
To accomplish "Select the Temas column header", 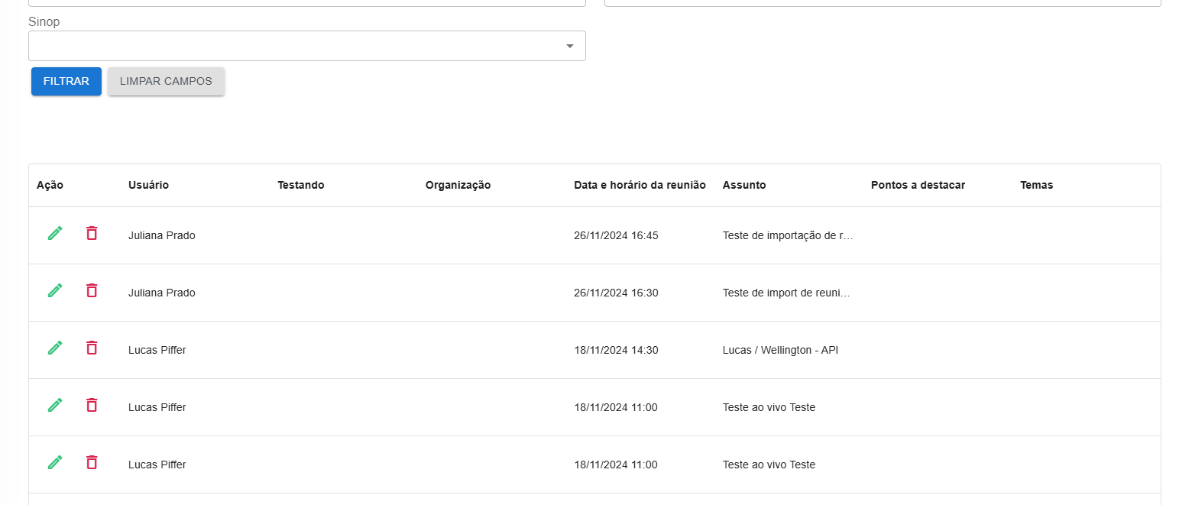I will [x=1036, y=186].
